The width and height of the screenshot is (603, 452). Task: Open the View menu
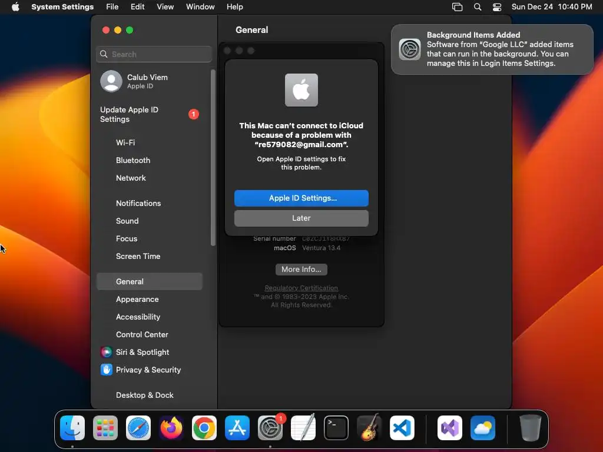tap(165, 7)
